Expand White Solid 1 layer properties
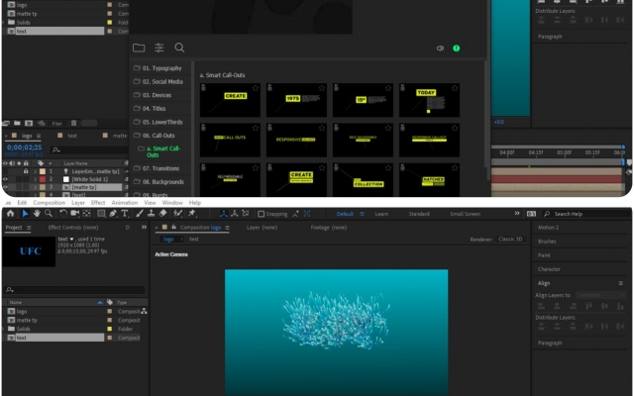634x396 pixels. (36, 179)
